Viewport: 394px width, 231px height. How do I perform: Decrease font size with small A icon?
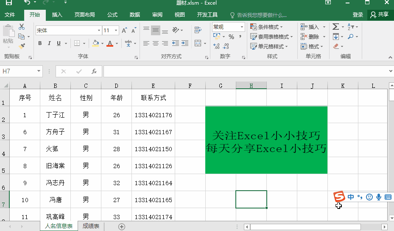pos(134,31)
